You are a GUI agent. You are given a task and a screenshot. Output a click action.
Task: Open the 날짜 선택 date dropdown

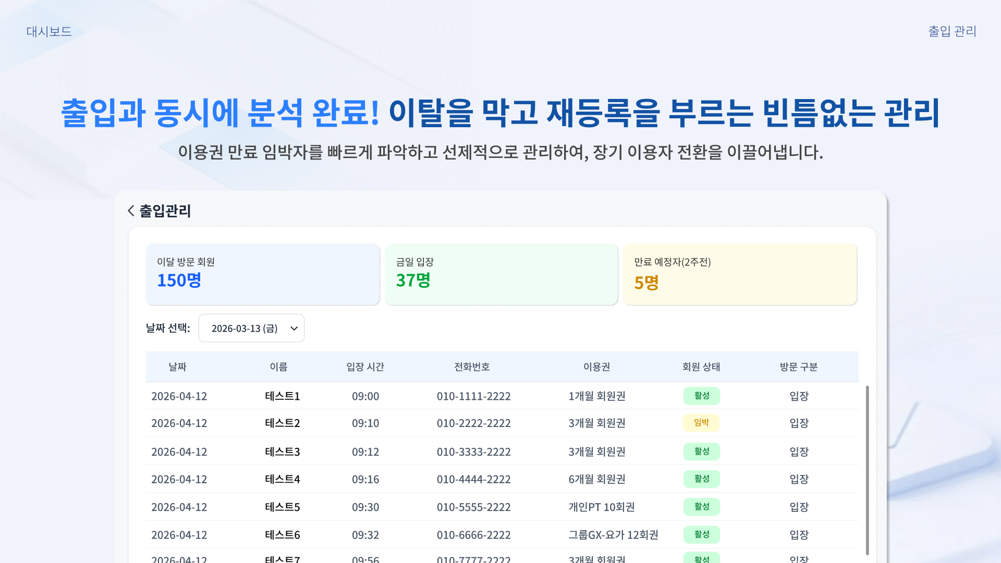coord(251,328)
